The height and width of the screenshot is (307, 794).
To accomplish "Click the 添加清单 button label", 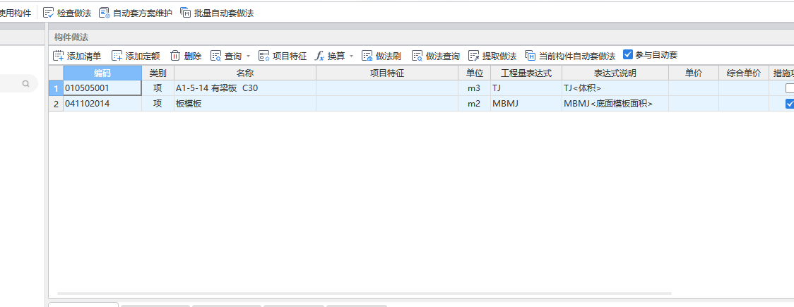I will (x=84, y=56).
